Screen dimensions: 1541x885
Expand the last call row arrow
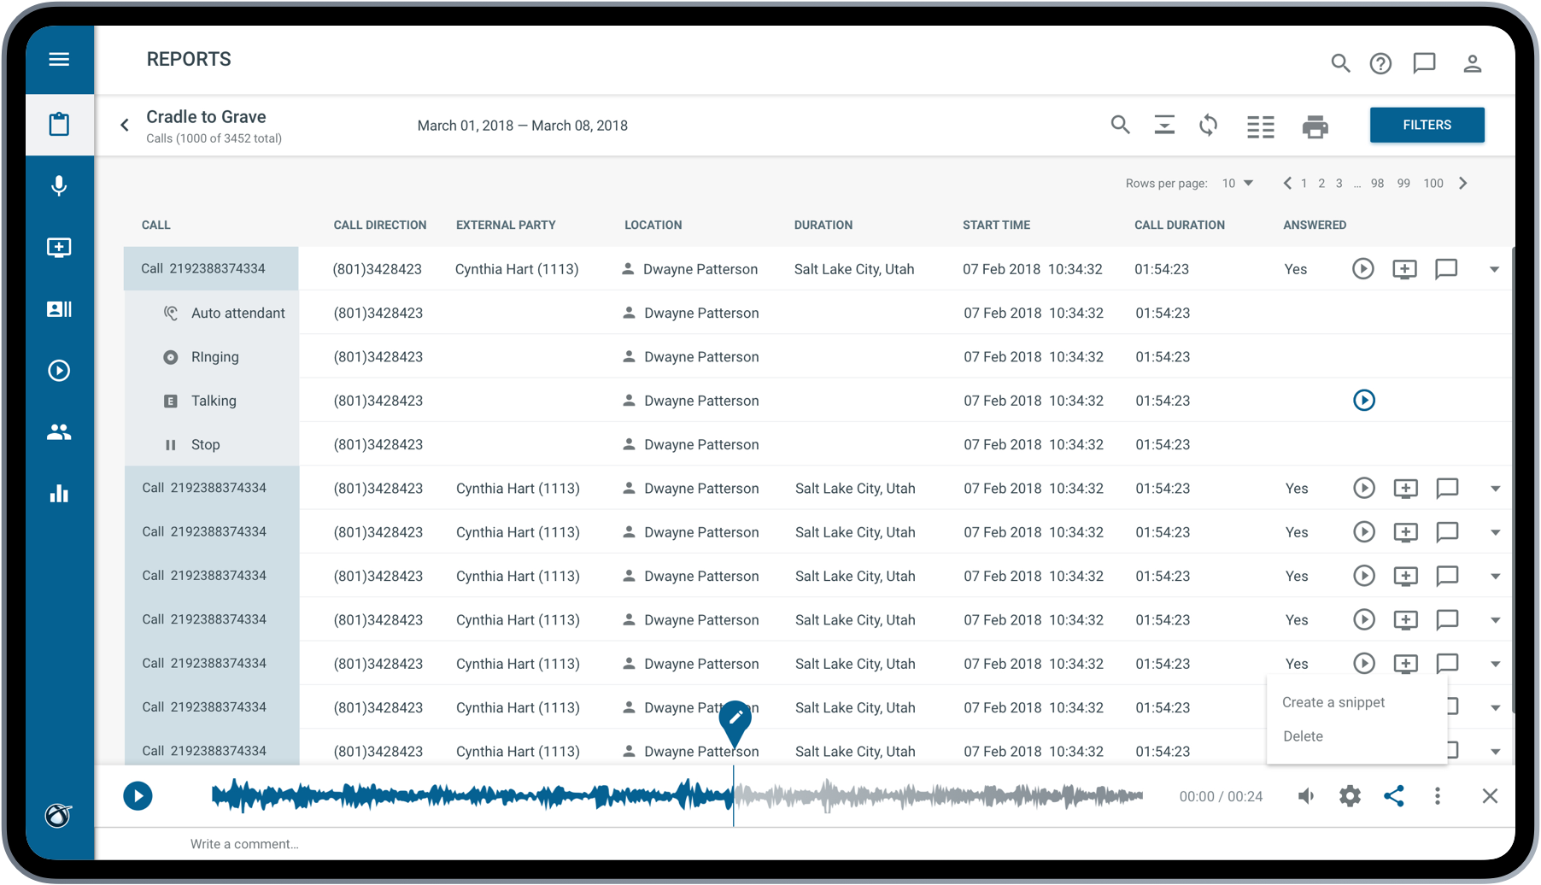pyautogui.click(x=1495, y=752)
